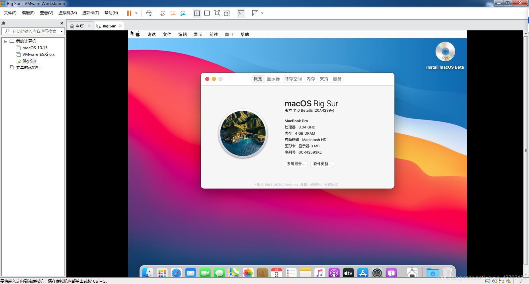Click the stretch guest display icon

[255, 13]
